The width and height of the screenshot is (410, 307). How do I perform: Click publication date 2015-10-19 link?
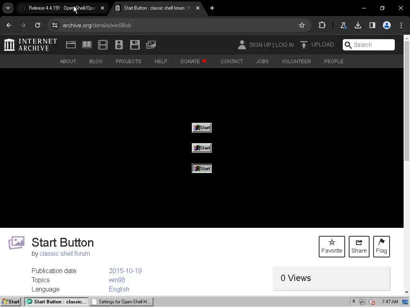tap(125, 271)
